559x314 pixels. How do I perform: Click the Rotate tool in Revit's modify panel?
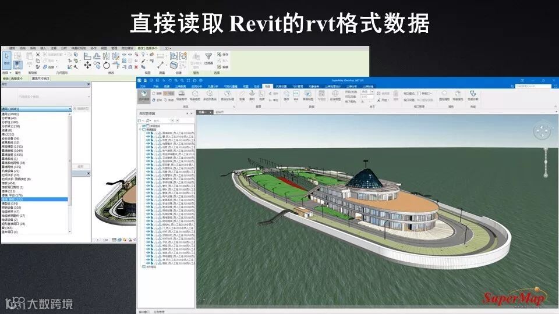(x=106, y=65)
